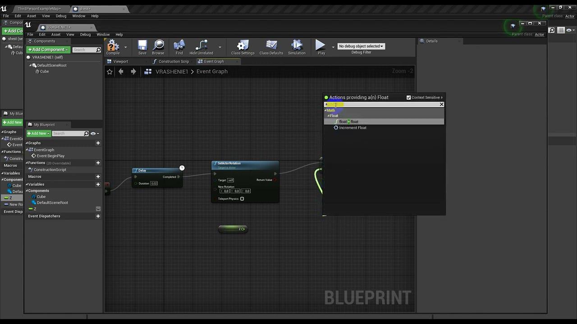Add a new variable with the Variables plus icon

tap(98, 184)
